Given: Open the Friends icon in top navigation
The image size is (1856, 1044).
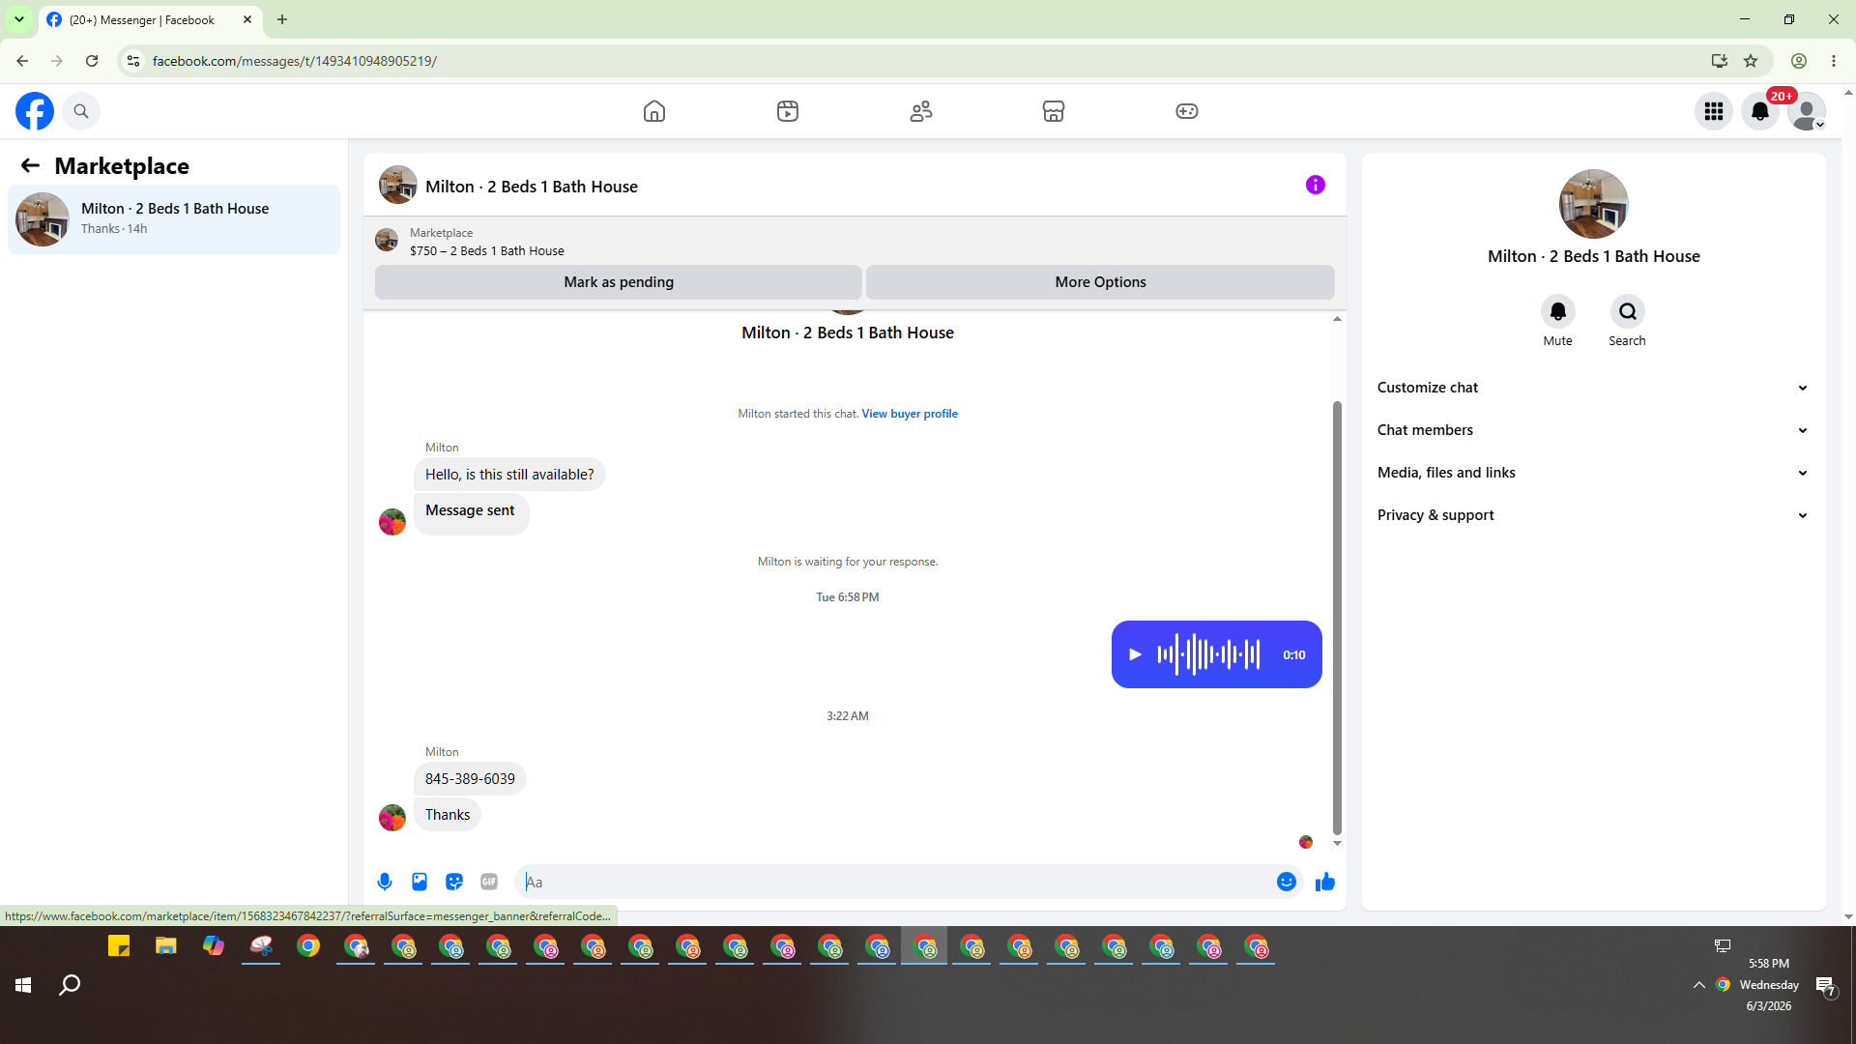Looking at the screenshot, I should click(921, 111).
